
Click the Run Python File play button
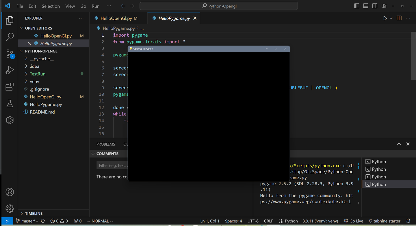385,18
